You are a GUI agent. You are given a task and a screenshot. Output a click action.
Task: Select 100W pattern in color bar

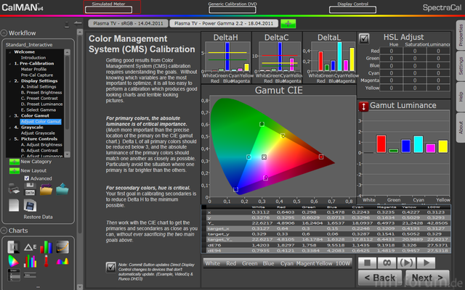pyautogui.click(x=343, y=263)
